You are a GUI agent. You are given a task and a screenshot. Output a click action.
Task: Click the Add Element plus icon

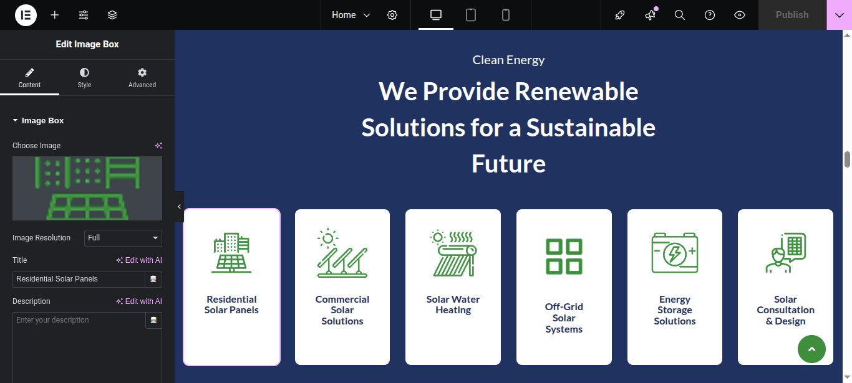55,15
